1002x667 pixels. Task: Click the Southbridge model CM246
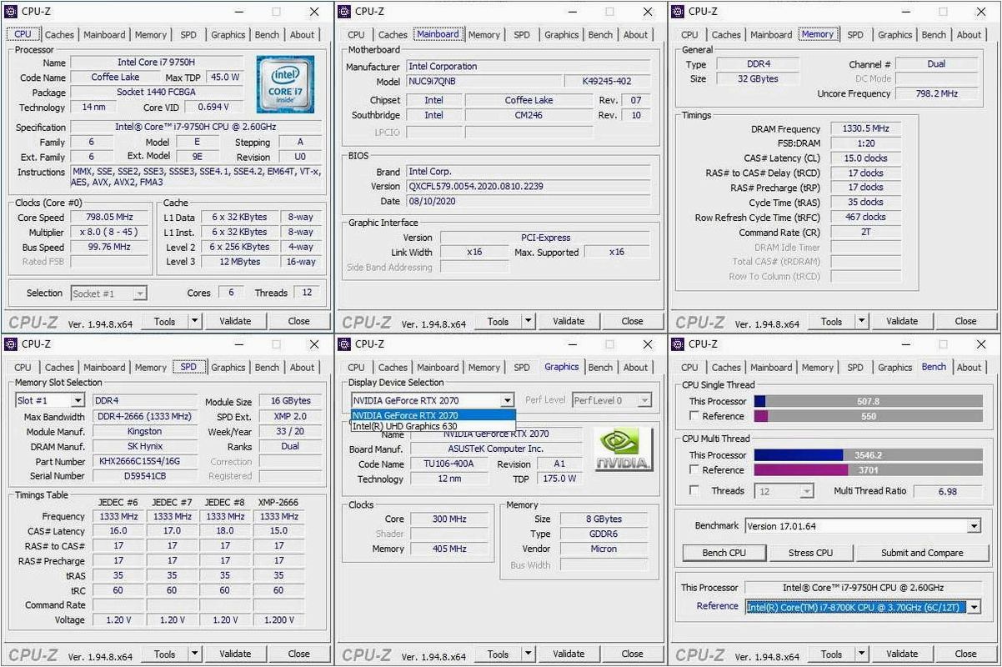click(x=528, y=115)
